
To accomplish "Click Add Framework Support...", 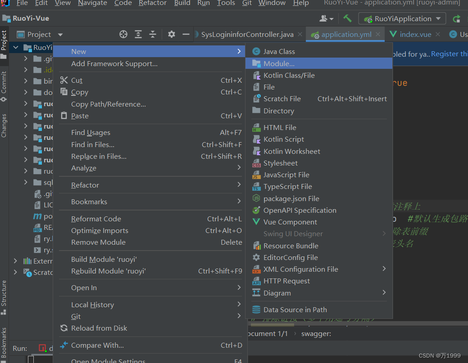I will coord(149,64).
